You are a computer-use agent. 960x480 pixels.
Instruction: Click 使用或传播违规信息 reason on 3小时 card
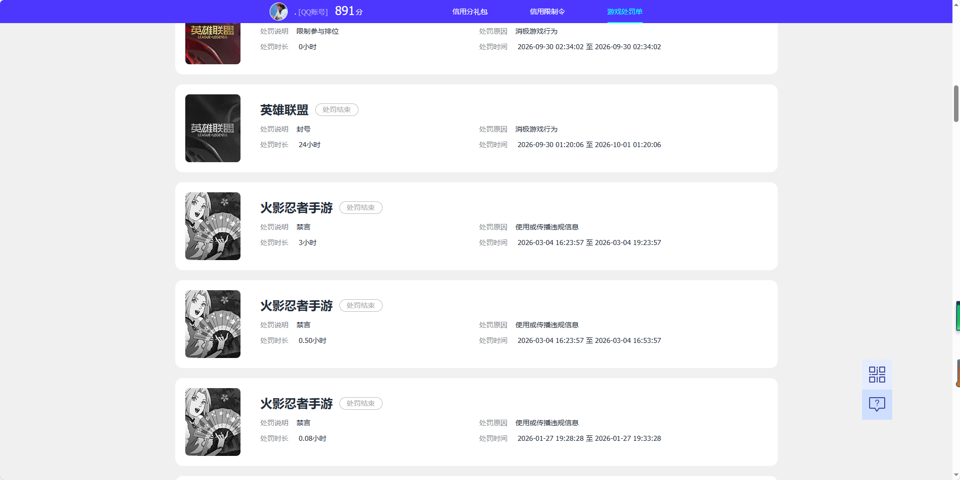[547, 227]
